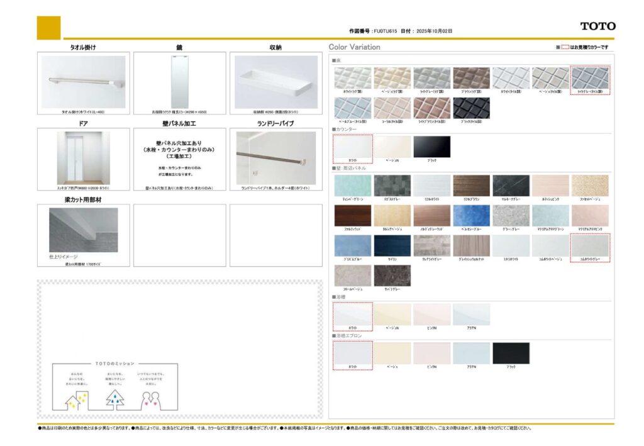Viewport: 644px width, 446px height.
Task: Select the beam cut (梁カット用部材) image
Action: pos(84,230)
